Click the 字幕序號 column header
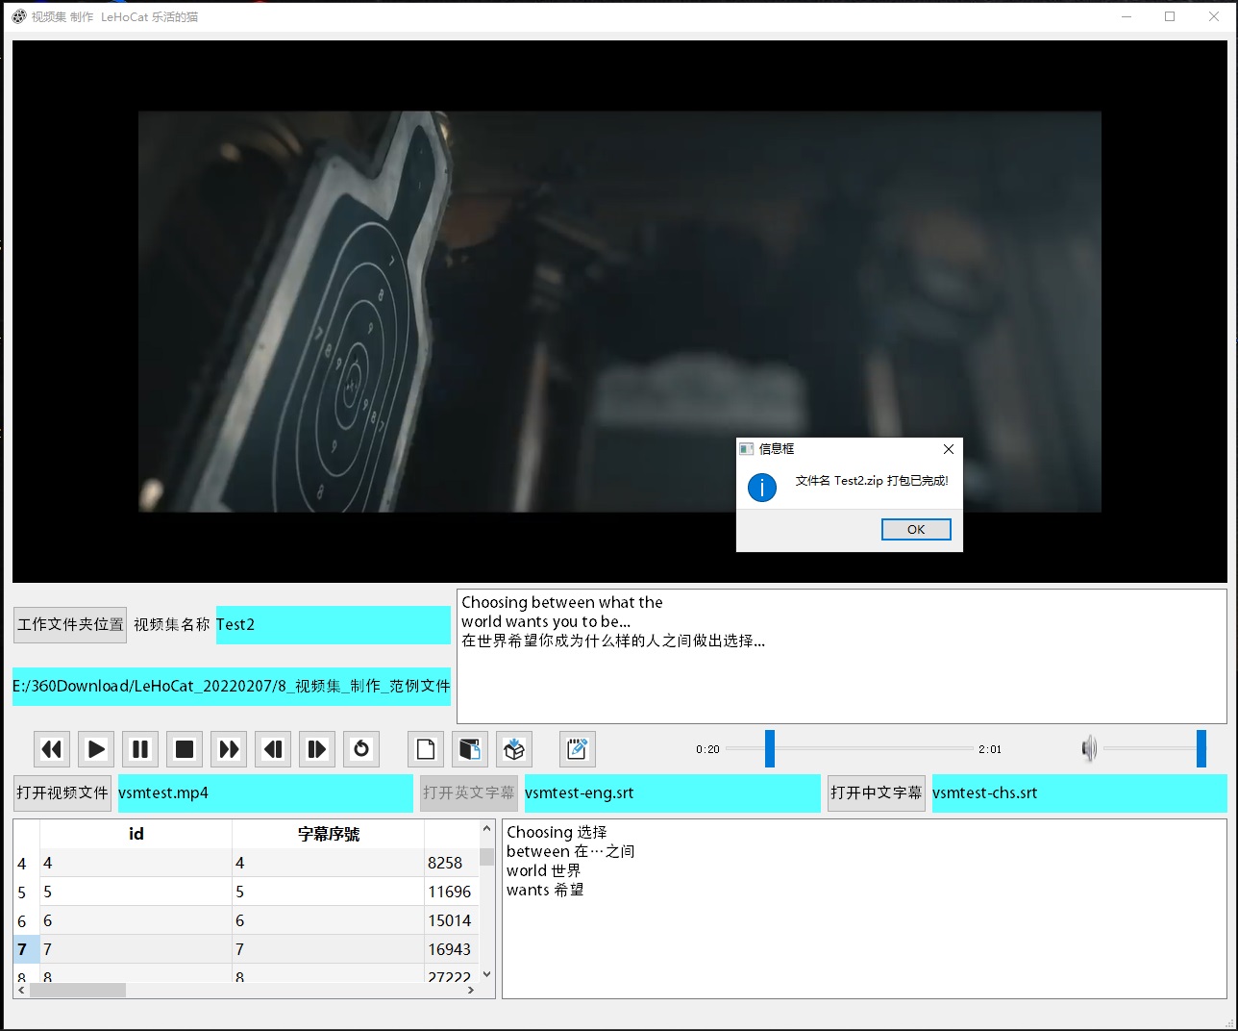Image resolution: width=1238 pixels, height=1031 pixels. (x=328, y=834)
